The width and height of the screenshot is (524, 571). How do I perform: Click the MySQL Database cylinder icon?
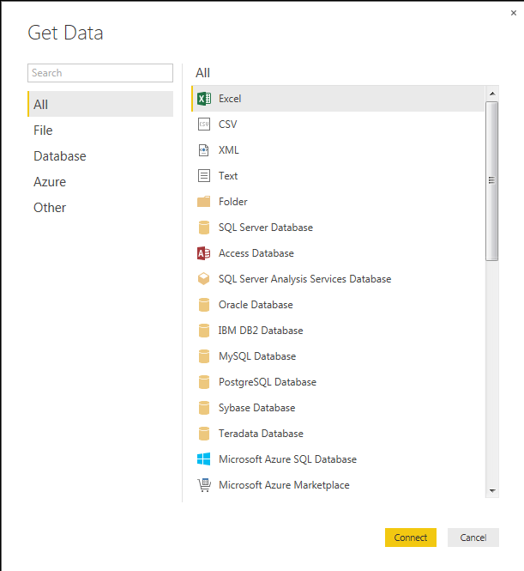pyautogui.click(x=203, y=356)
